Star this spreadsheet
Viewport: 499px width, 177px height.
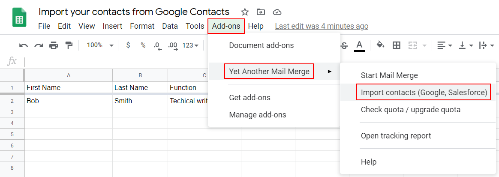[245, 12]
